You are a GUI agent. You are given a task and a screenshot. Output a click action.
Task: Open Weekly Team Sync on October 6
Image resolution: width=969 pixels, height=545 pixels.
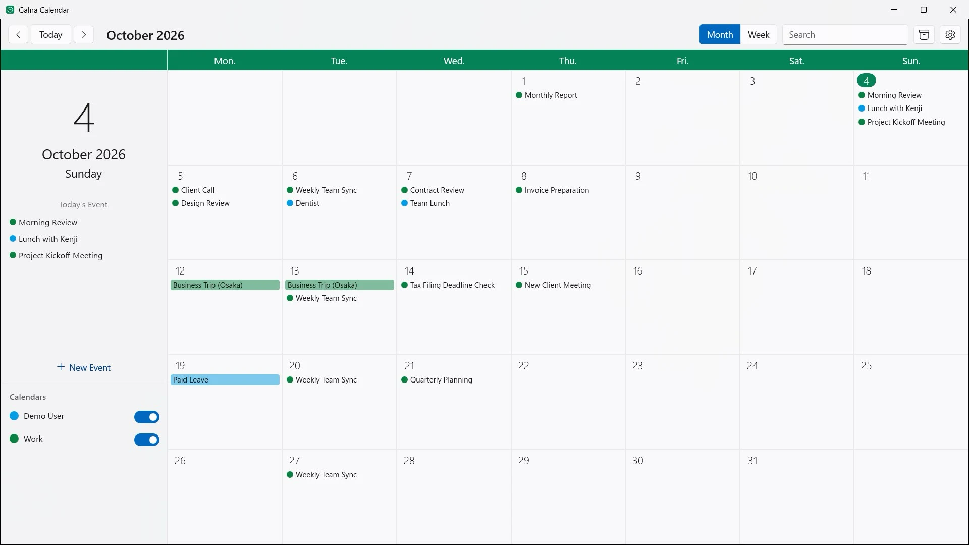(321, 190)
